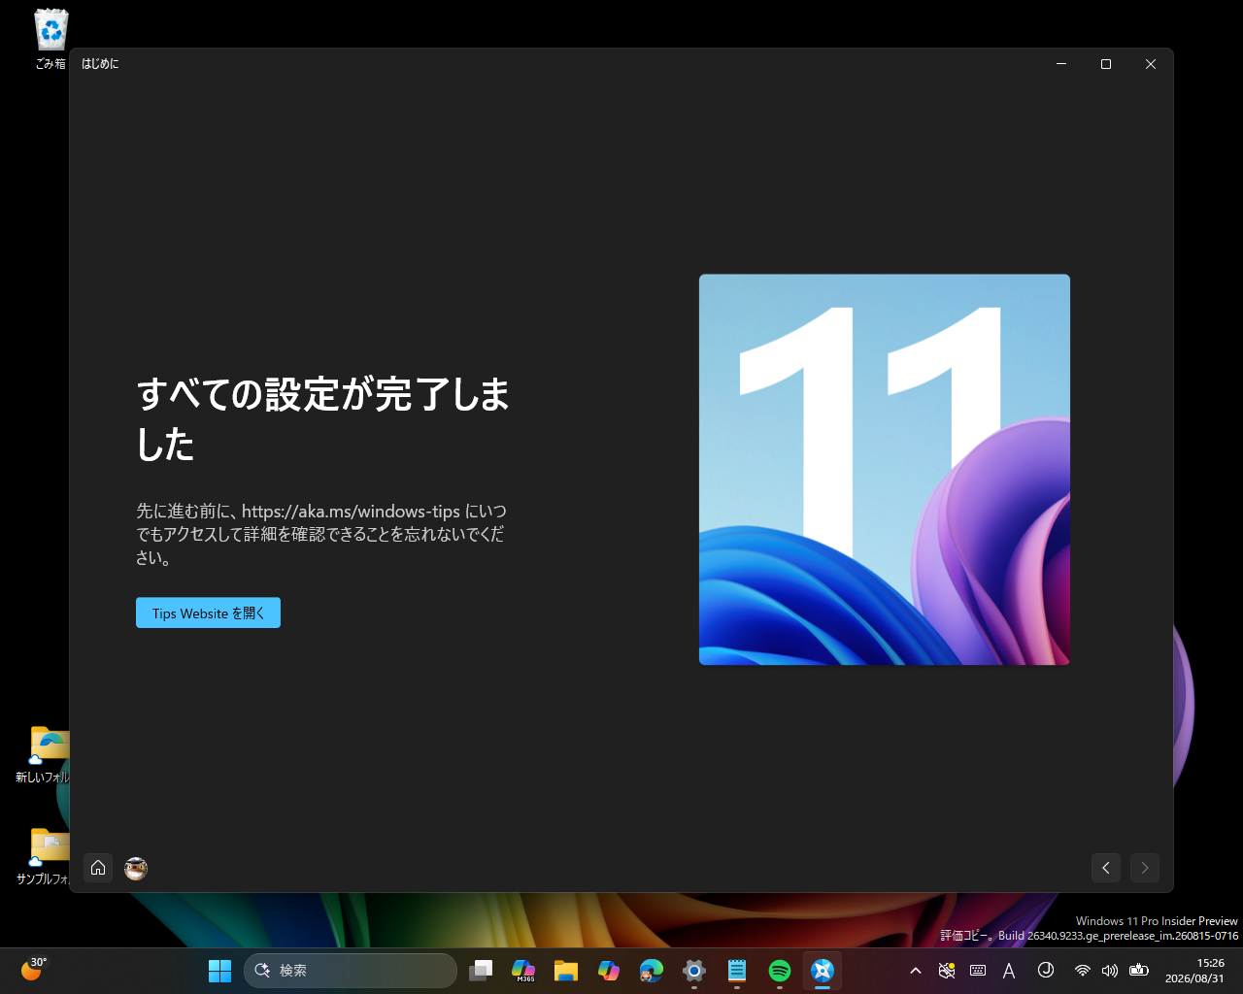
Task: Open Settings gear in the taskbar
Action: point(694,971)
